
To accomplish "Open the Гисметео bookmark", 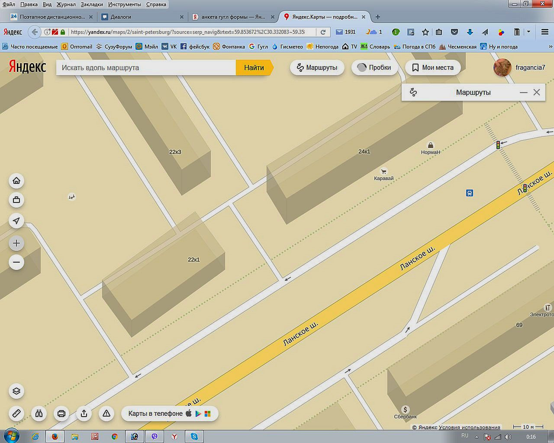I will [x=287, y=46].
